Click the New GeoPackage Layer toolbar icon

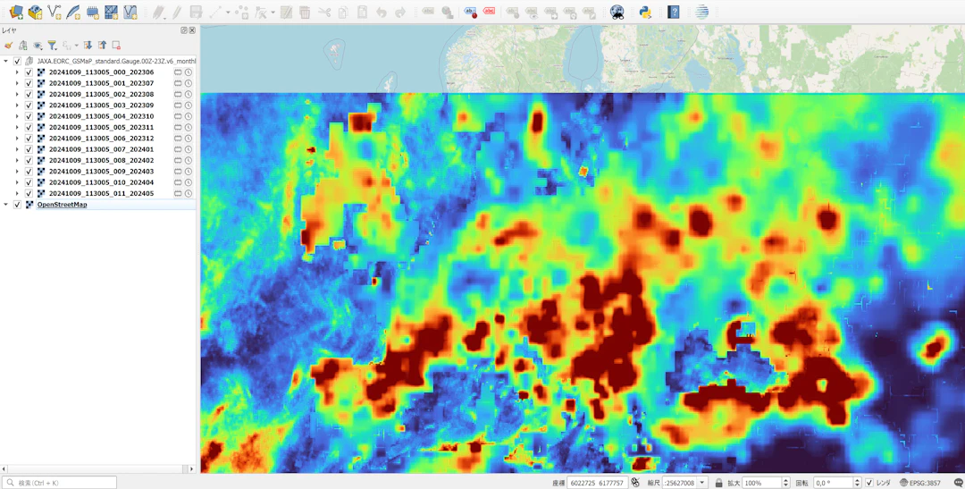pos(36,12)
